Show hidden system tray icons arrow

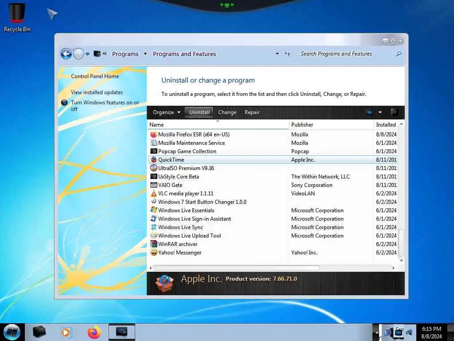click(377, 333)
